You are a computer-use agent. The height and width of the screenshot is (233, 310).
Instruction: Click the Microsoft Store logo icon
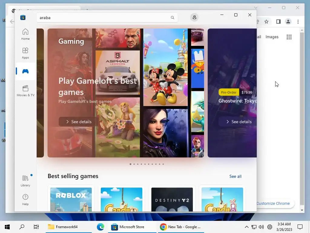23,18
